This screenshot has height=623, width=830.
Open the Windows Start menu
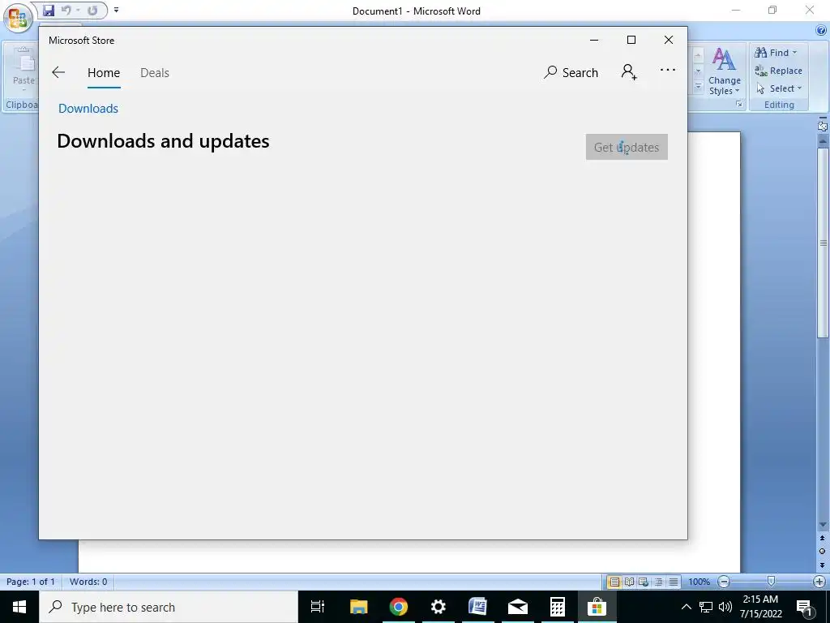(x=19, y=607)
